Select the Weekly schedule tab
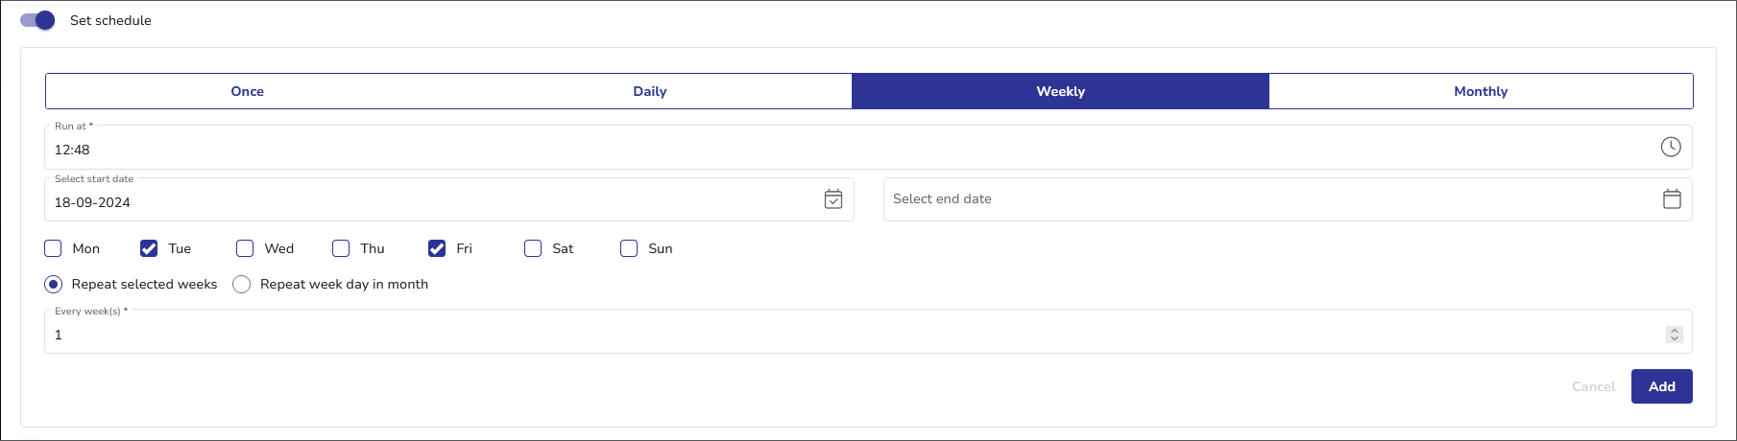 pyautogui.click(x=1060, y=91)
